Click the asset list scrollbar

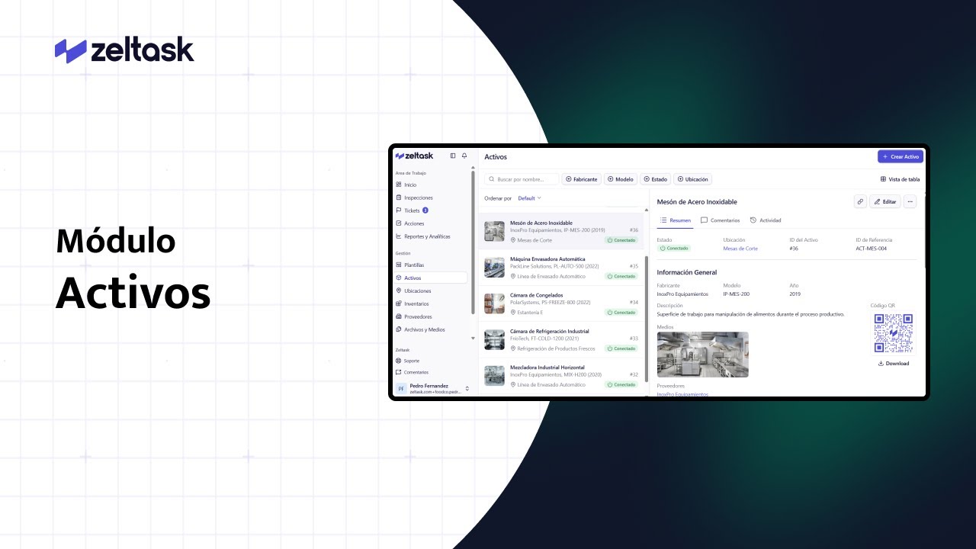[647, 319]
